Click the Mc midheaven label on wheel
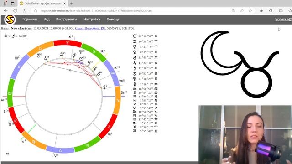Screen dimensions: 292x164 [x=103, y=51]
